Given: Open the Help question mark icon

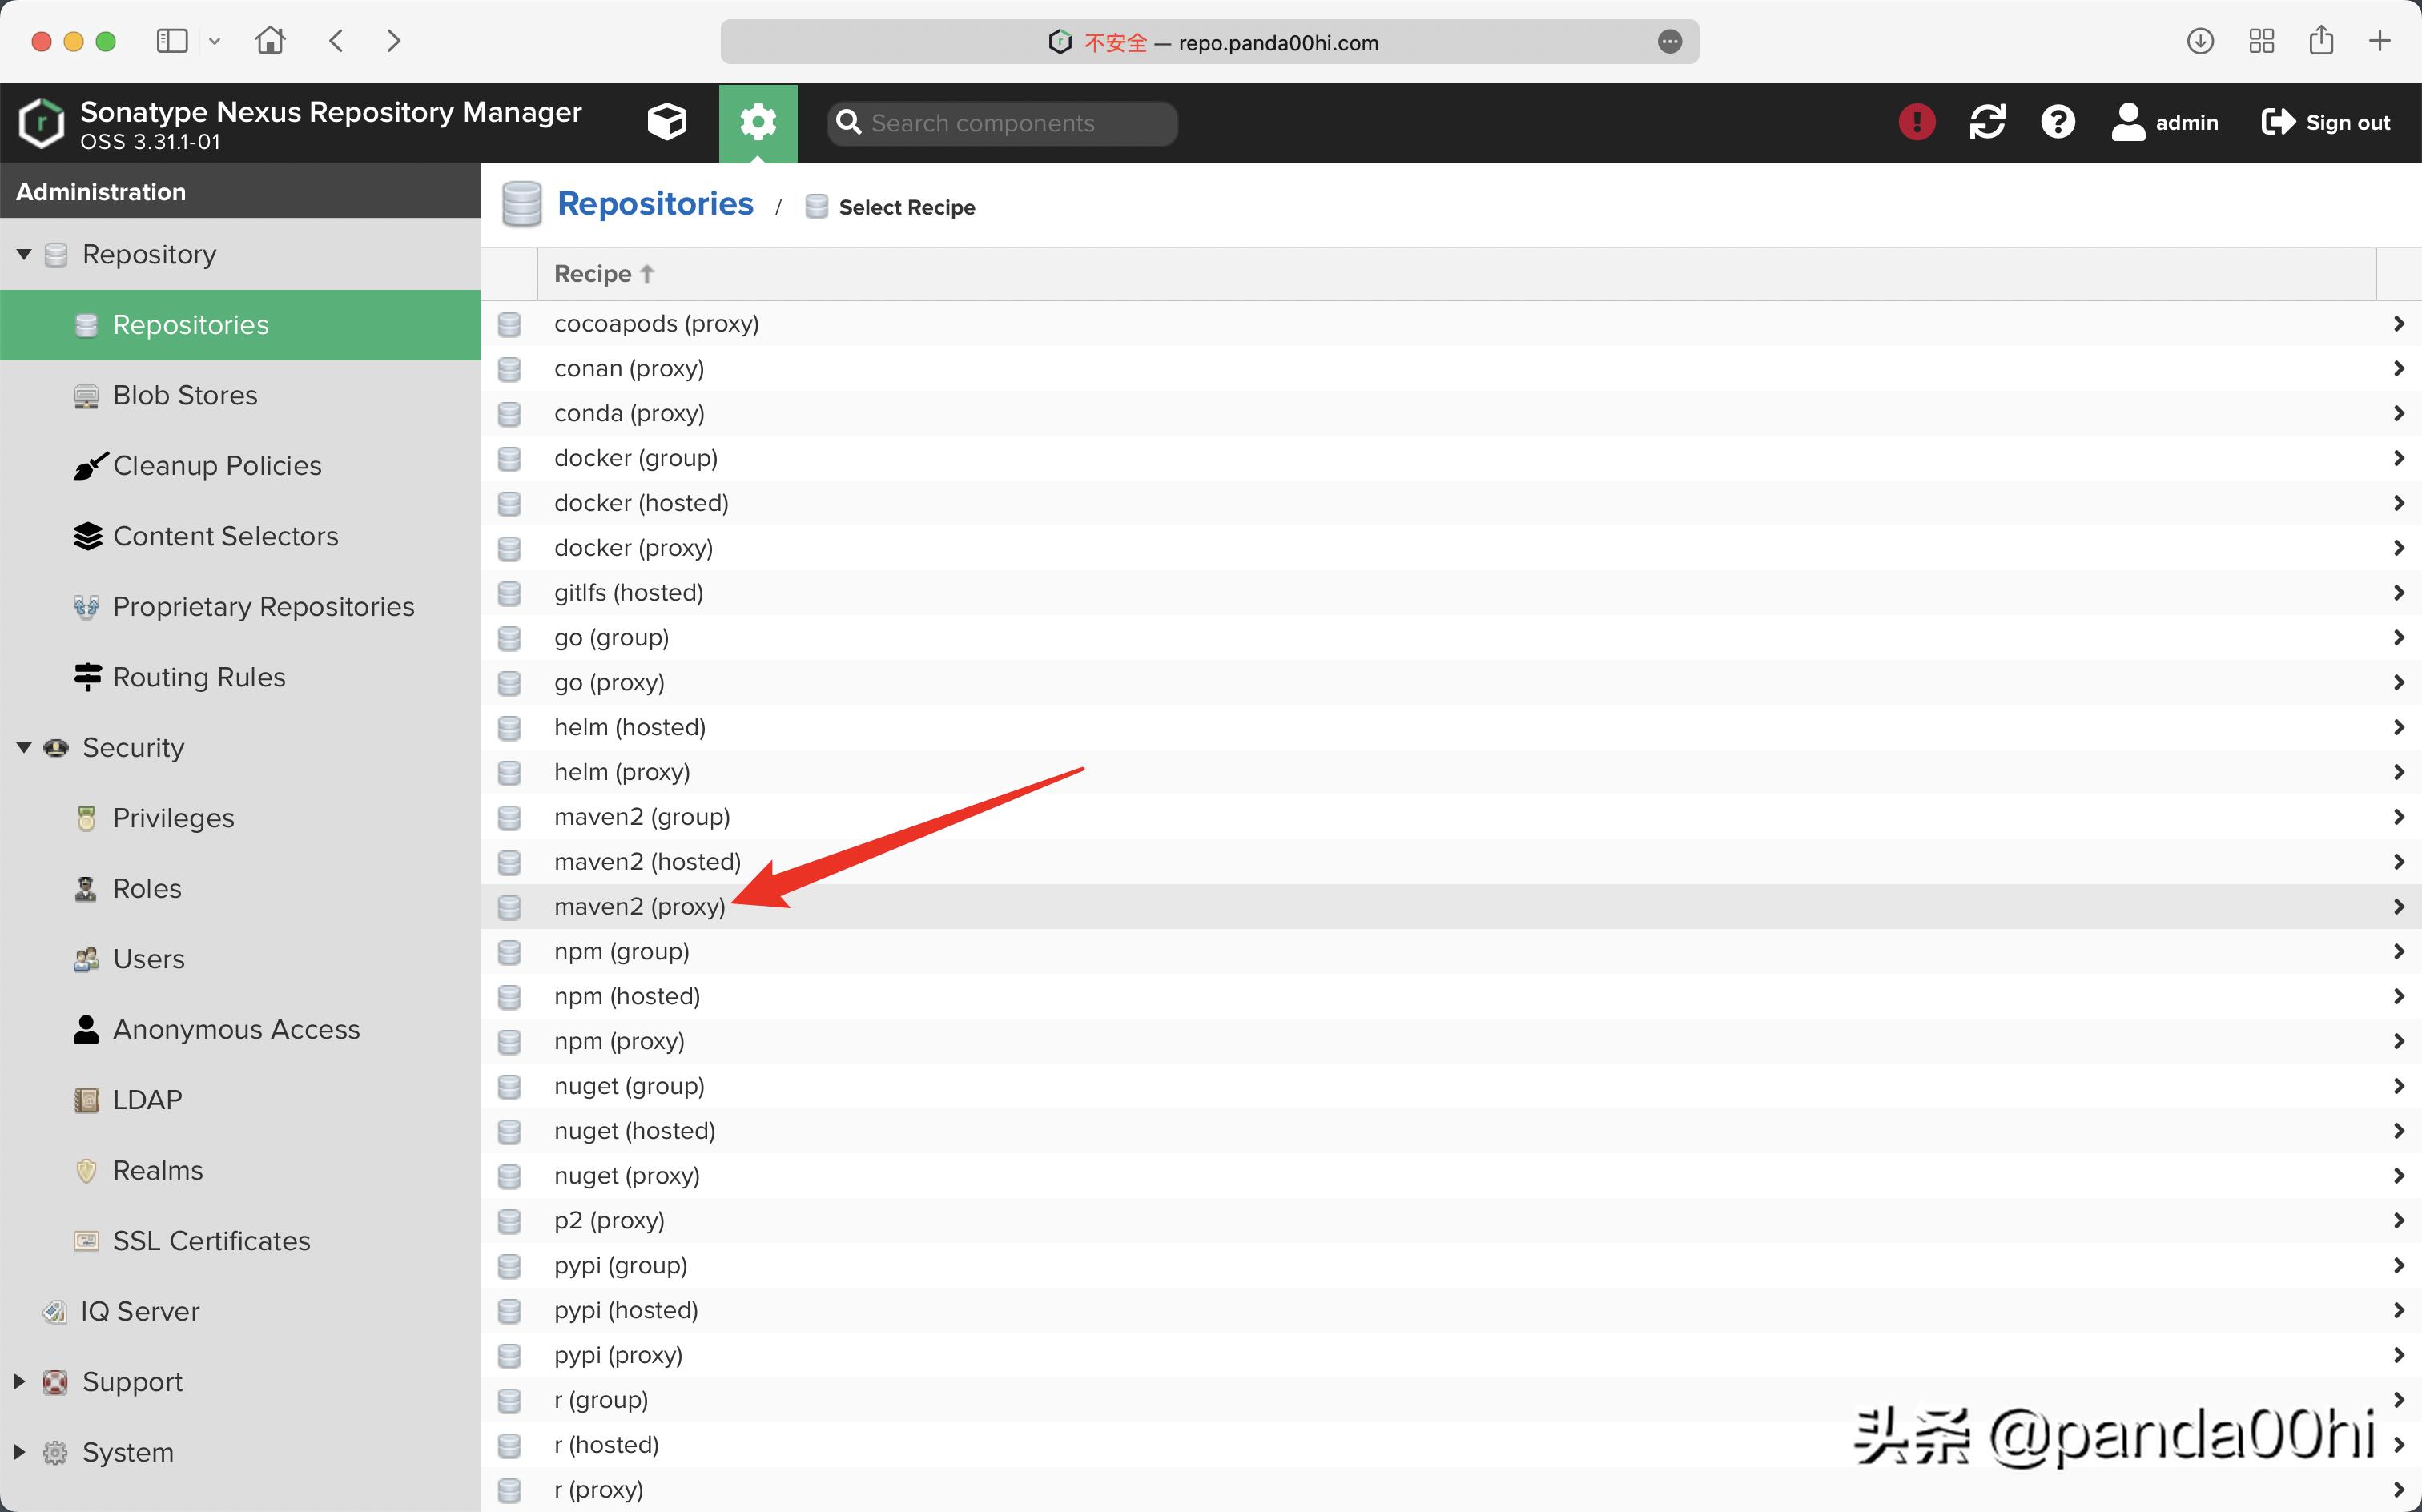Looking at the screenshot, I should 2057,122.
